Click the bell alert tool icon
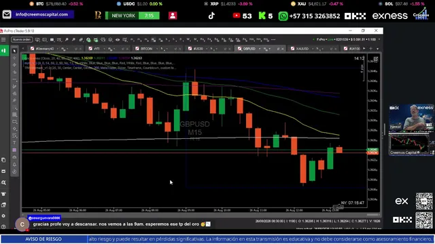The image size is (435, 244). point(15,164)
